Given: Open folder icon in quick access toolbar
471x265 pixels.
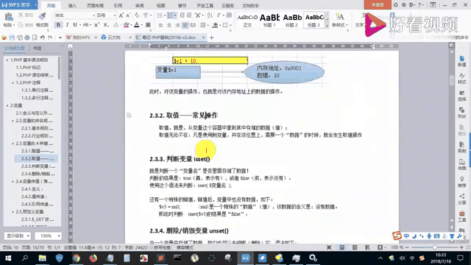Looking at the screenshot, I should click(x=4, y=38).
